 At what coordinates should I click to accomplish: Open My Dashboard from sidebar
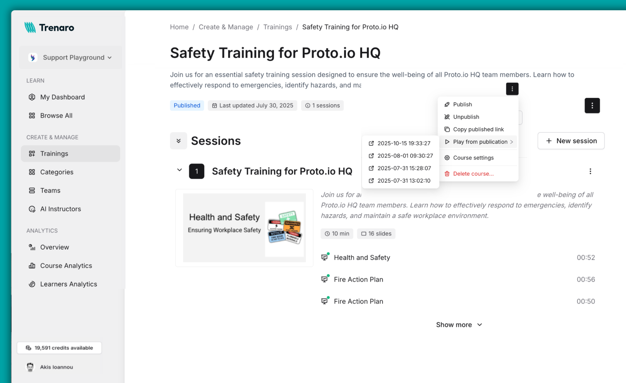62,97
